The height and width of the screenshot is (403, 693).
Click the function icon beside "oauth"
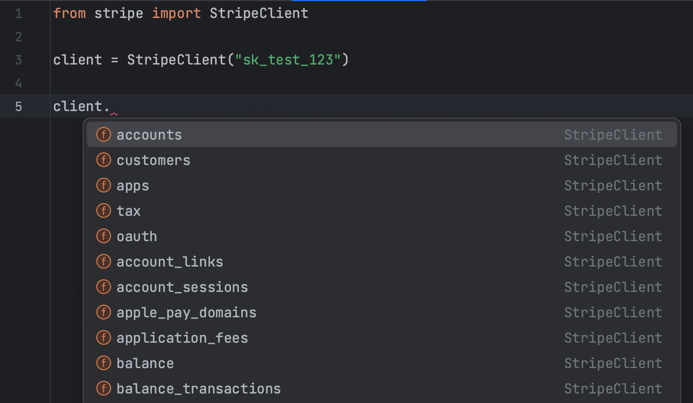(104, 236)
